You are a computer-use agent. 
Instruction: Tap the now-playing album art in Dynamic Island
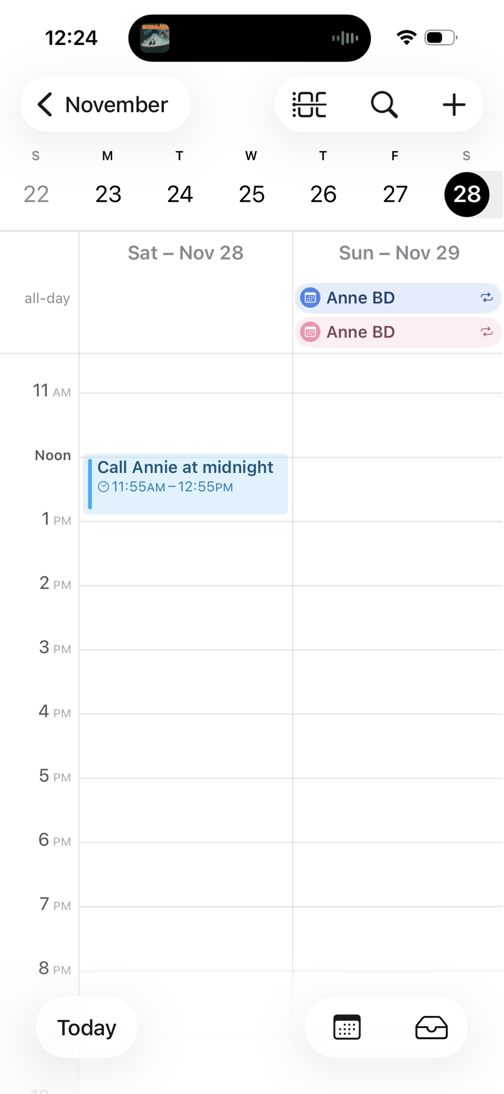click(x=155, y=38)
